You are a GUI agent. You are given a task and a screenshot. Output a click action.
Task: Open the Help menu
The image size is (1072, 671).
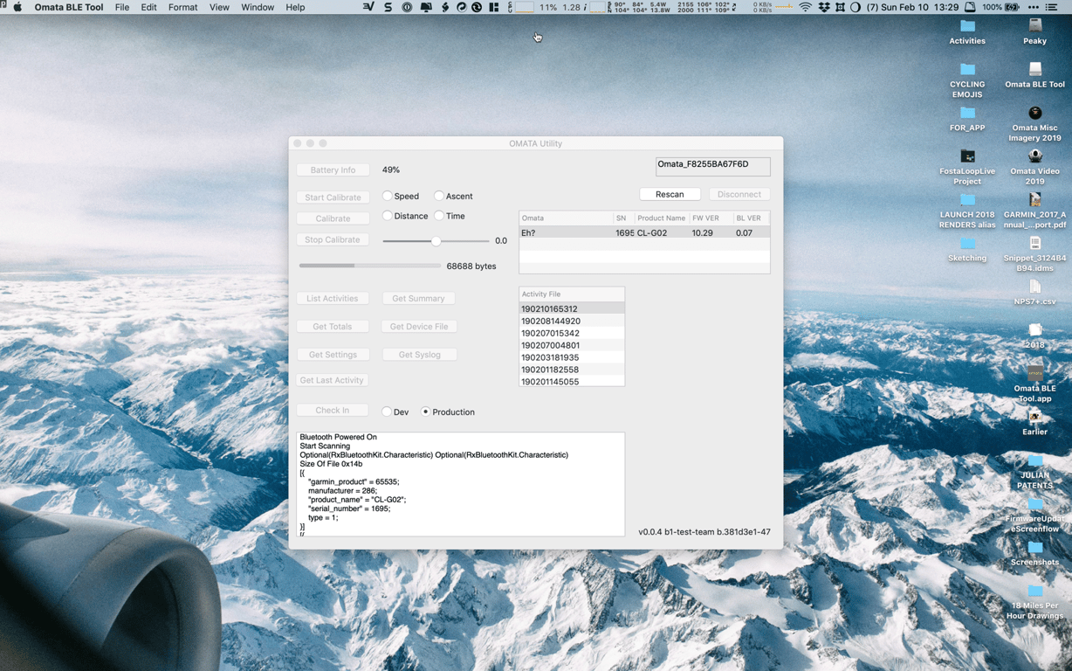(x=295, y=7)
